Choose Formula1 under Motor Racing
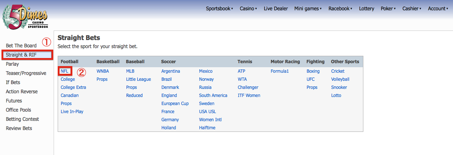Screen dimensions: 453x155 280,71
